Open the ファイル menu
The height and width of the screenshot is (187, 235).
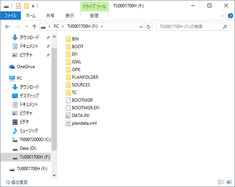(x=10, y=16)
